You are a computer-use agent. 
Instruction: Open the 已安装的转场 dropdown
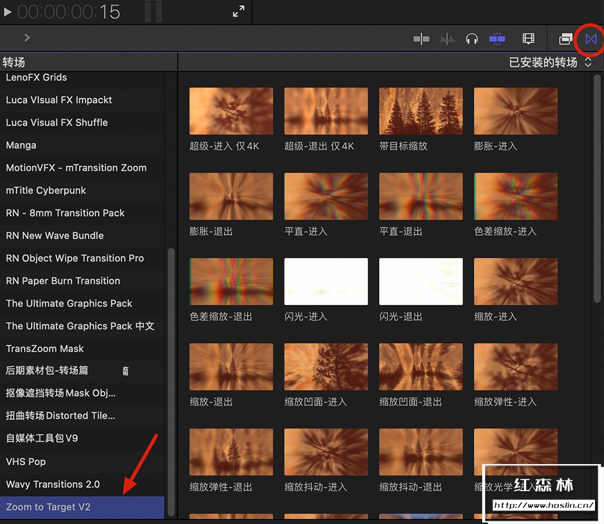tap(550, 63)
